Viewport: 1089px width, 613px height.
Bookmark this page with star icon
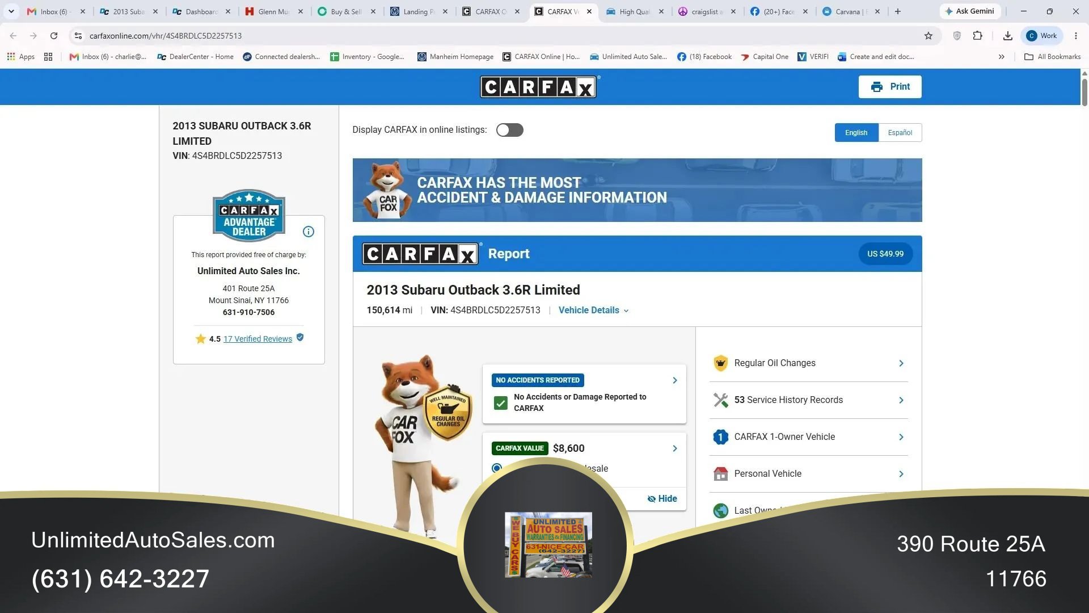coord(928,36)
